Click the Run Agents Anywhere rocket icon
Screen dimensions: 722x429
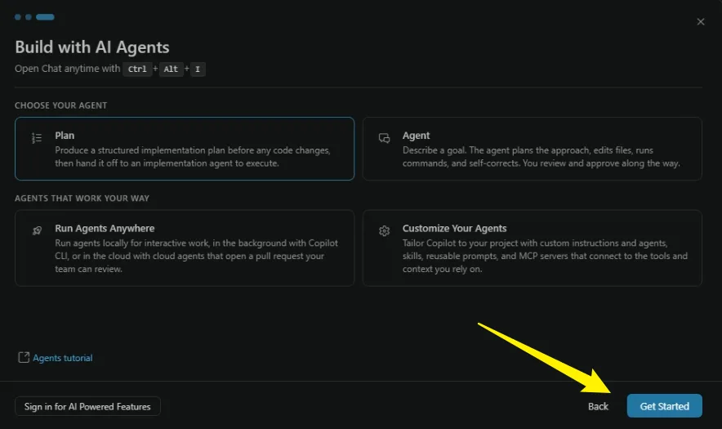coord(37,230)
